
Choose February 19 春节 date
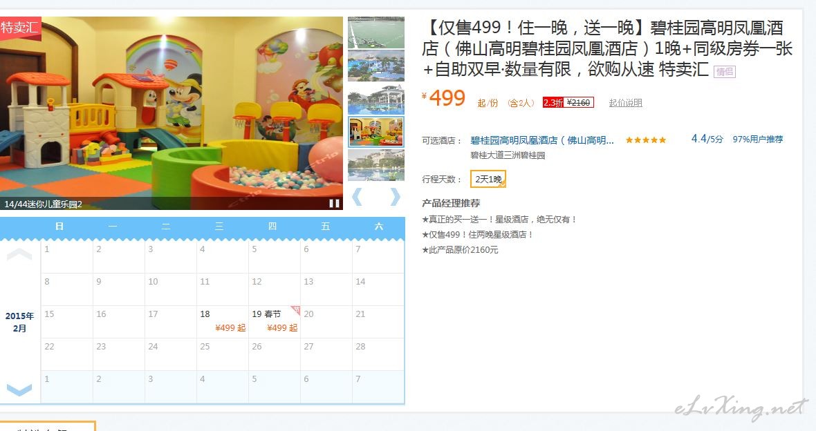point(275,321)
